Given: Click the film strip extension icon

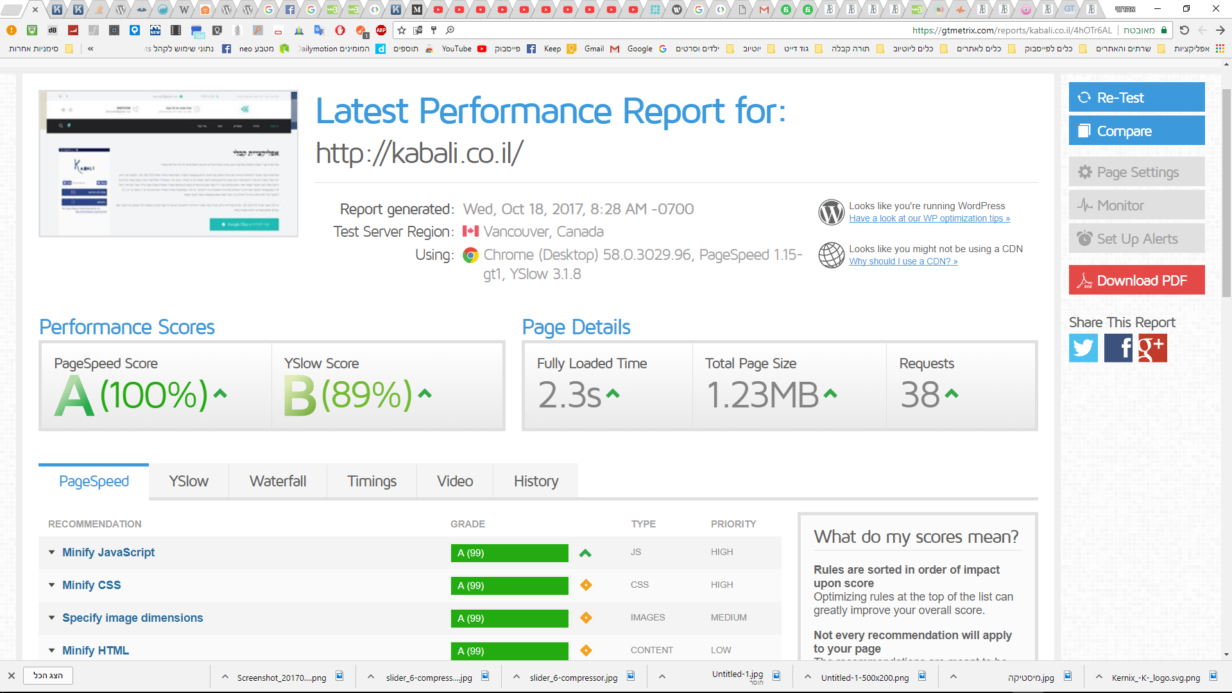Looking at the screenshot, I should 176,30.
